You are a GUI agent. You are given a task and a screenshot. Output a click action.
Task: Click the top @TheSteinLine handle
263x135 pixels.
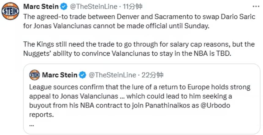point(93,6)
